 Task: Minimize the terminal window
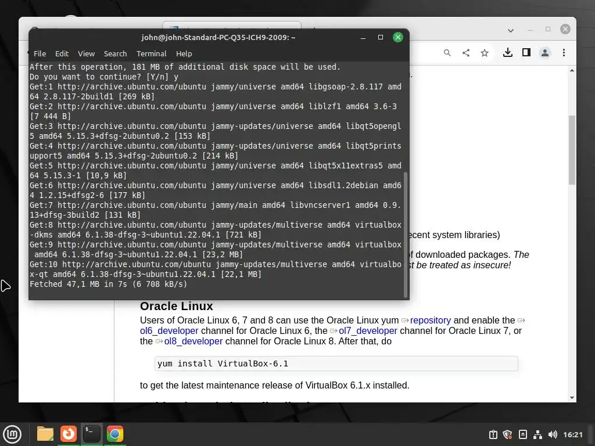(x=363, y=37)
